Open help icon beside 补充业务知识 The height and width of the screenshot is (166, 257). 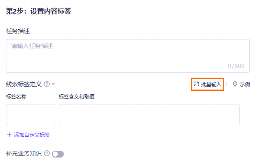coord(47,153)
